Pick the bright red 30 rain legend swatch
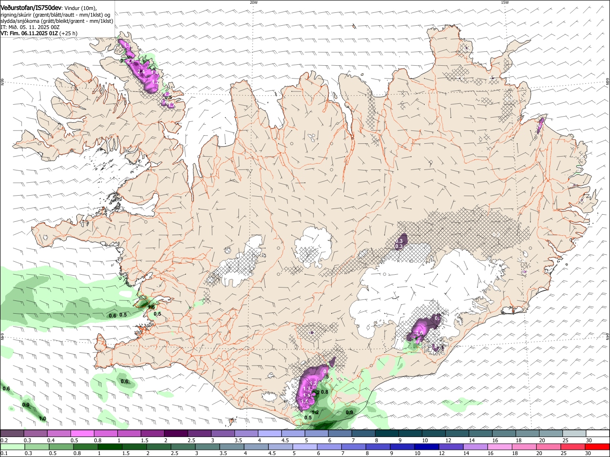This screenshot has height=457, width=610. pyautogui.click(x=597, y=447)
